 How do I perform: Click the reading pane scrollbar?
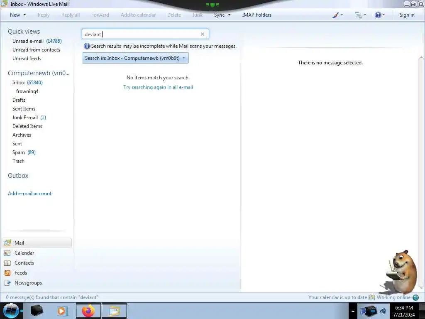421,172
